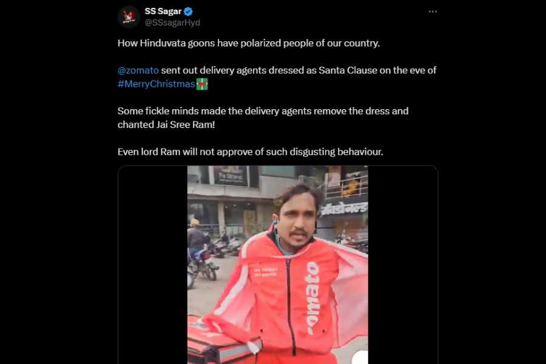
Task: Click the 'Some fickle minds' sentence
Action: tap(263, 111)
